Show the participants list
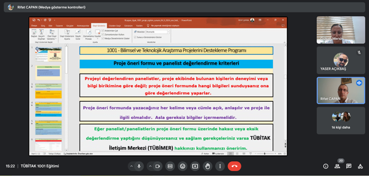The image size is (369, 176). 337,166
